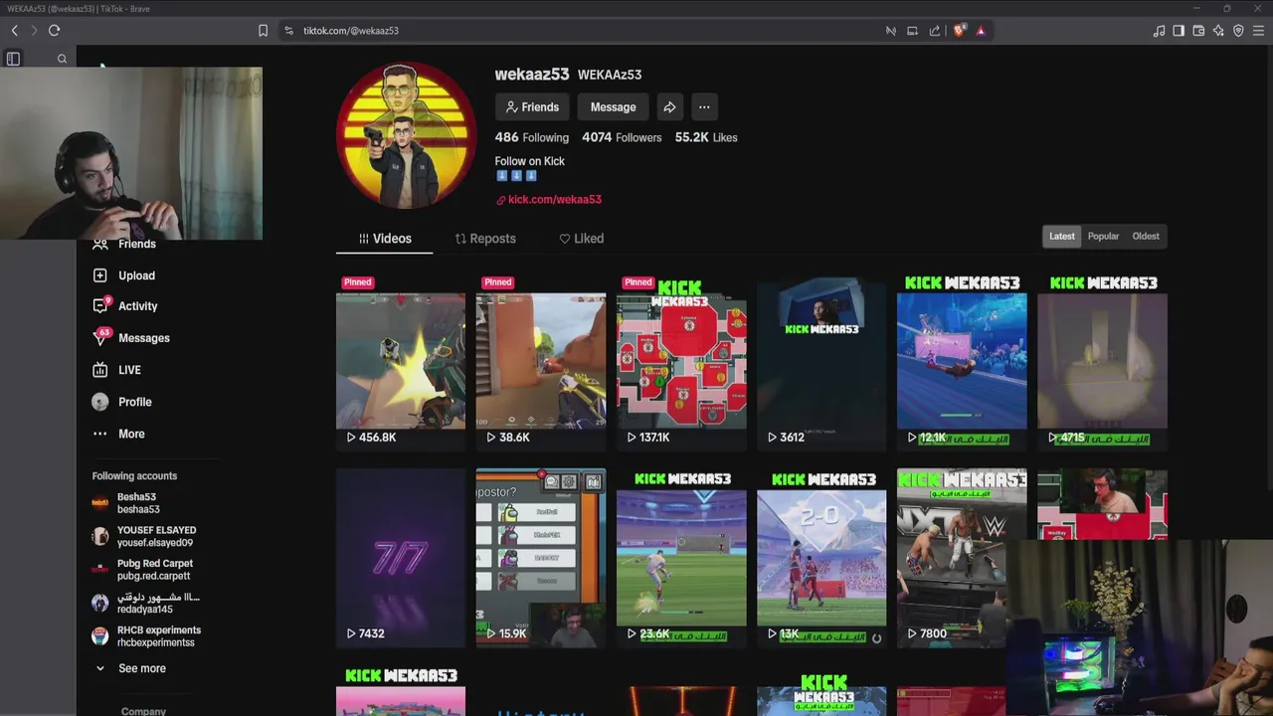This screenshot has height=716, width=1273.
Task: Click the Messages icon with 63 badge
Action: 100,337
